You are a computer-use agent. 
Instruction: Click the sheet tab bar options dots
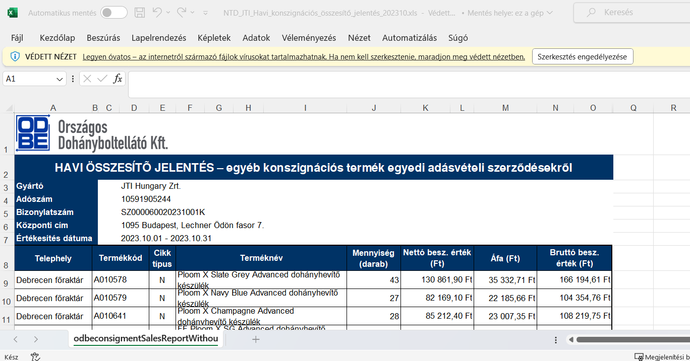pyautogui.click(x=556, y=339)
